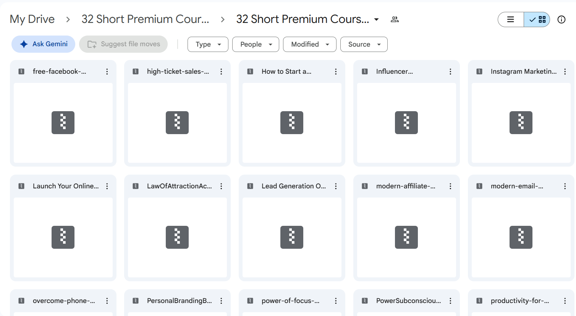The image size is (576, 316).
Task: Click zip icon beside high-ticket-sales title
Action: tap(136, 71)
